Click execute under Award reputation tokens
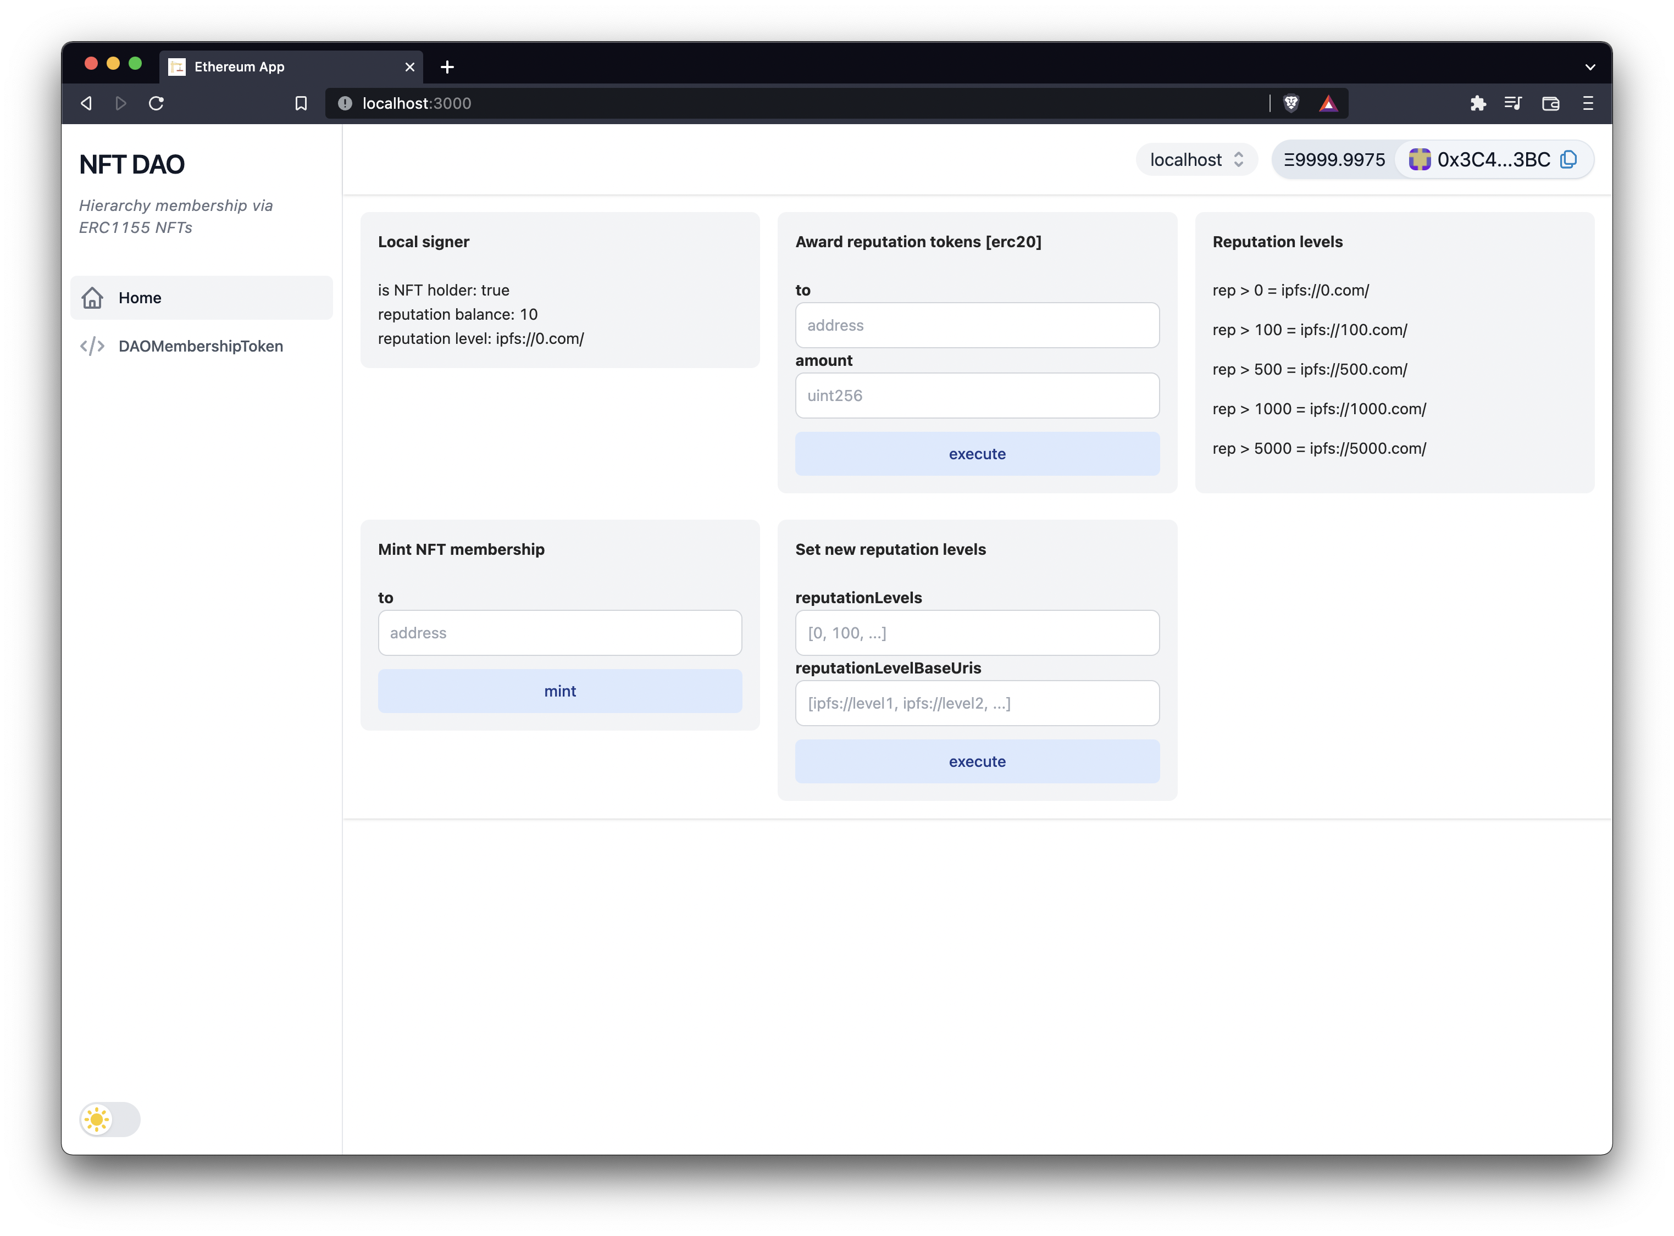 point(977,454)
